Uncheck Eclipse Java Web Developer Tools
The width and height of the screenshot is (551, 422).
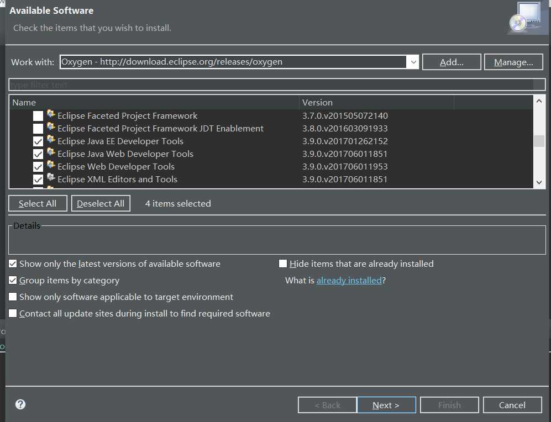point(38,154)
